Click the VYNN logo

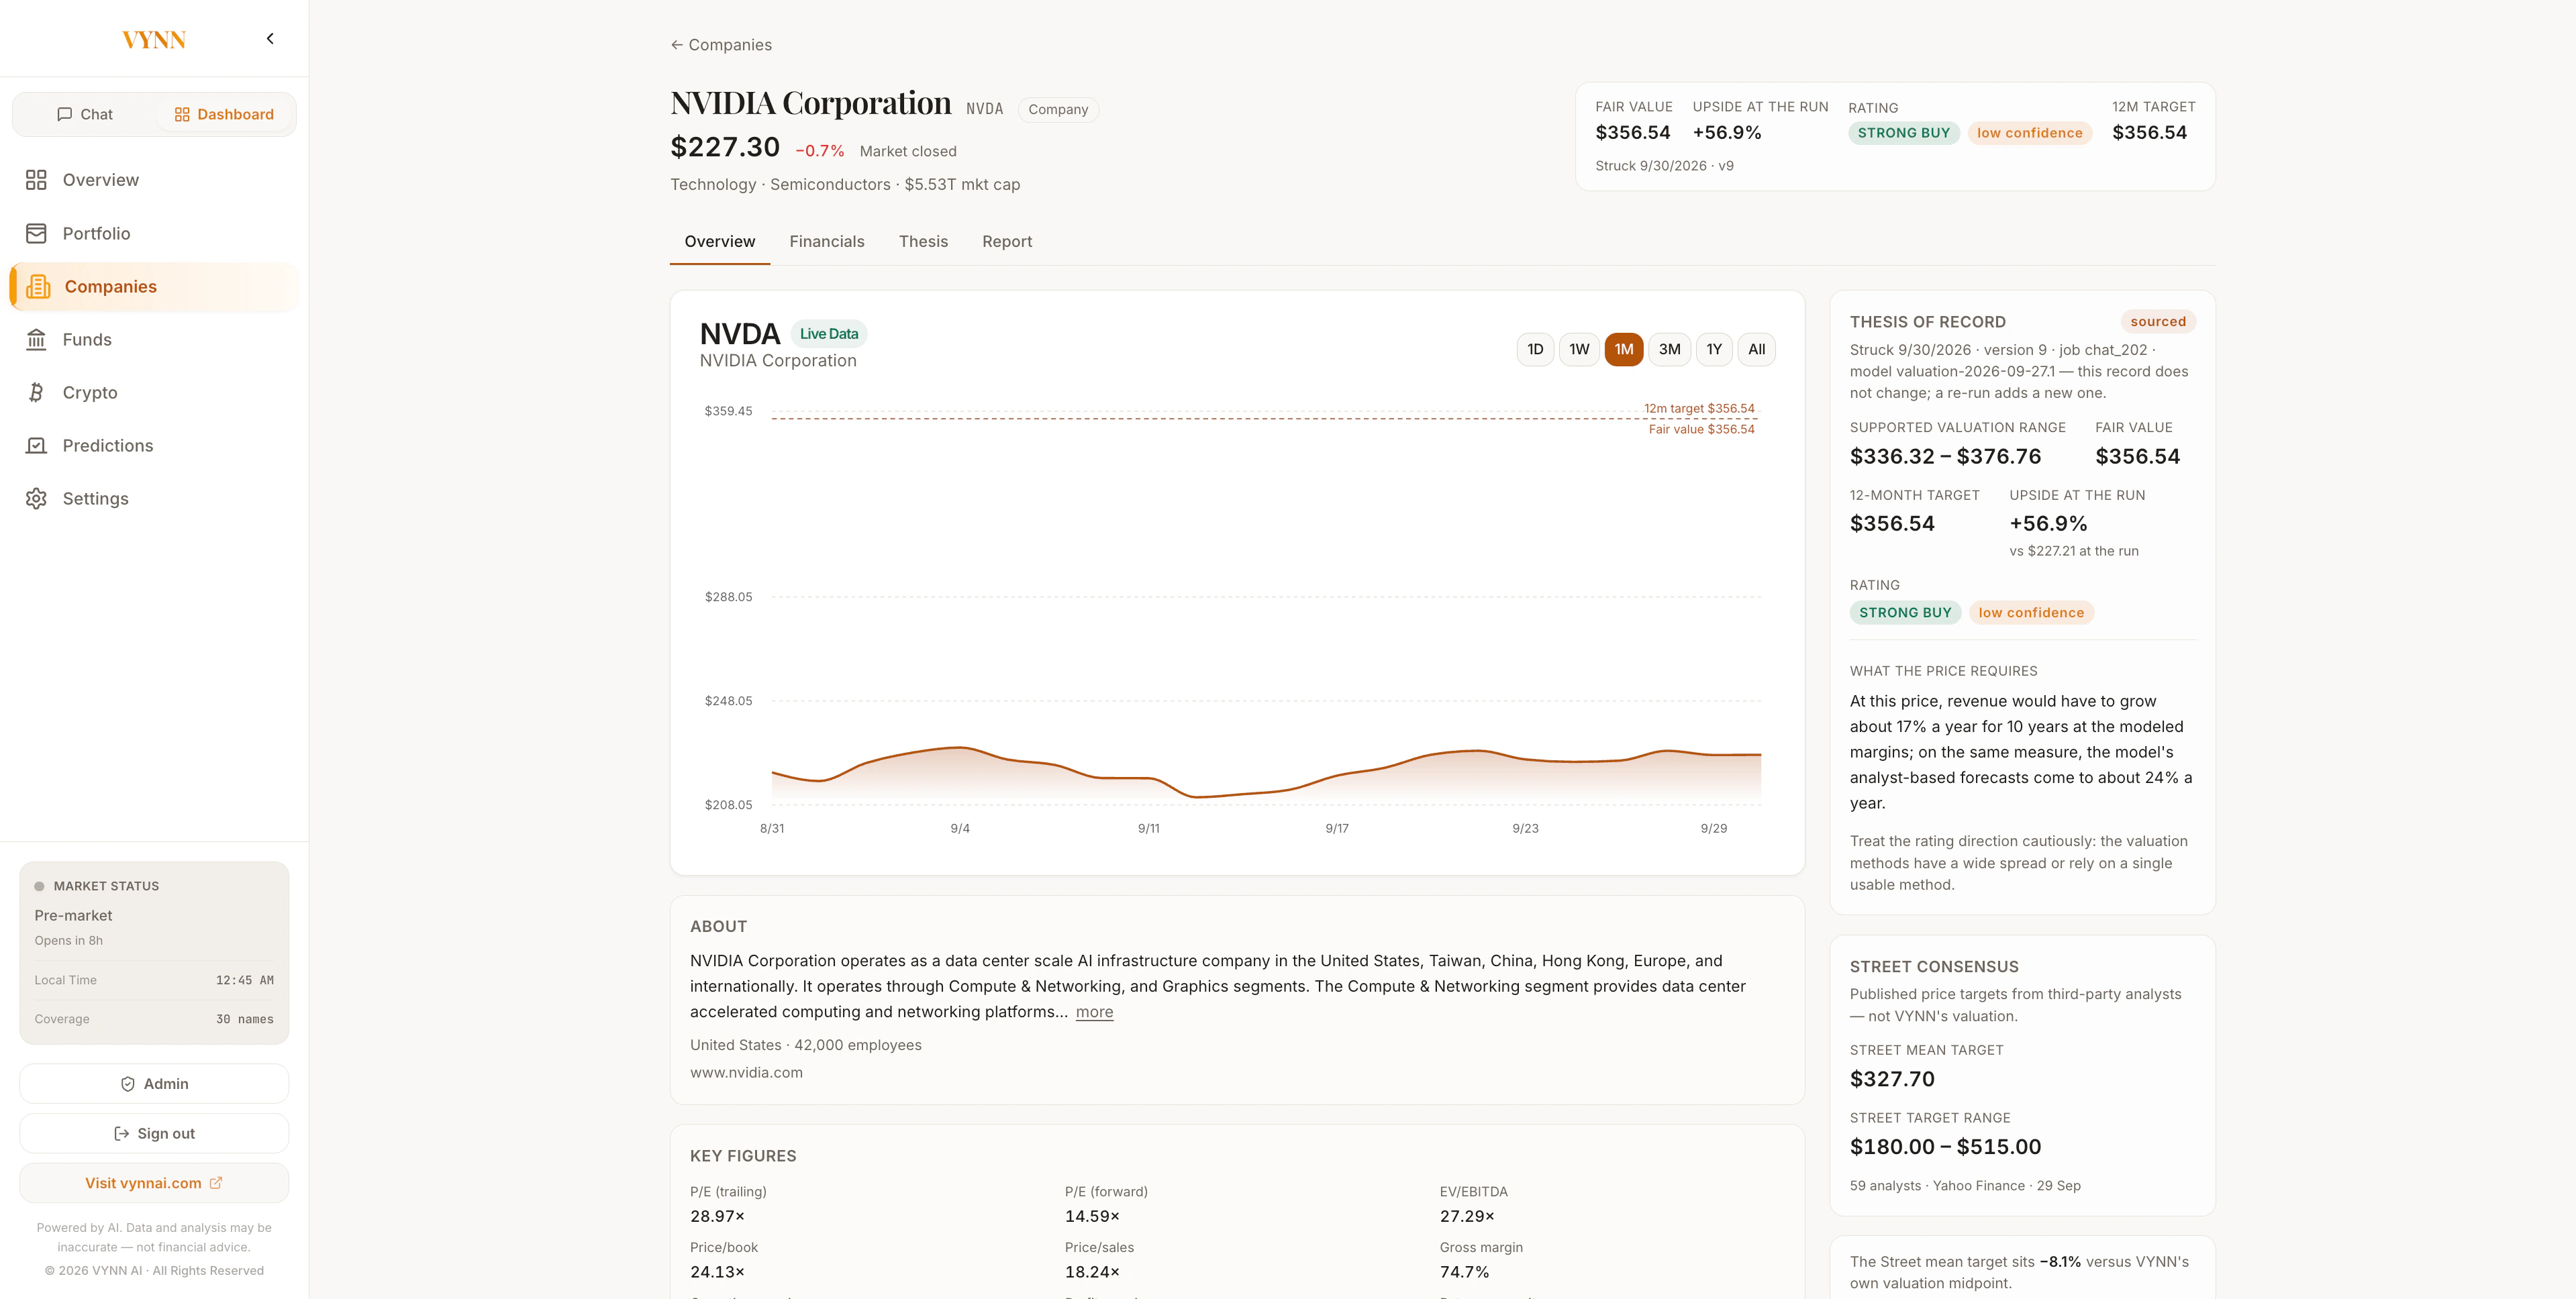[x=154, y=40]
